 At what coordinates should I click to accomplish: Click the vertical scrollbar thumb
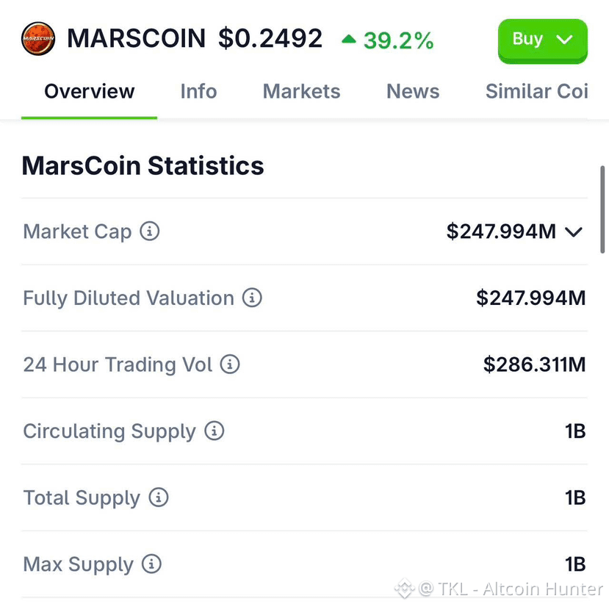(x=602, y=209)
